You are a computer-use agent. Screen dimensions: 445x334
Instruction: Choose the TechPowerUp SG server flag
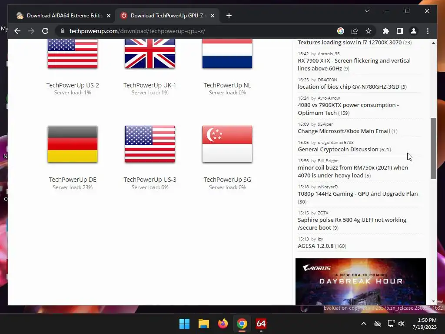tap(227, 144)
